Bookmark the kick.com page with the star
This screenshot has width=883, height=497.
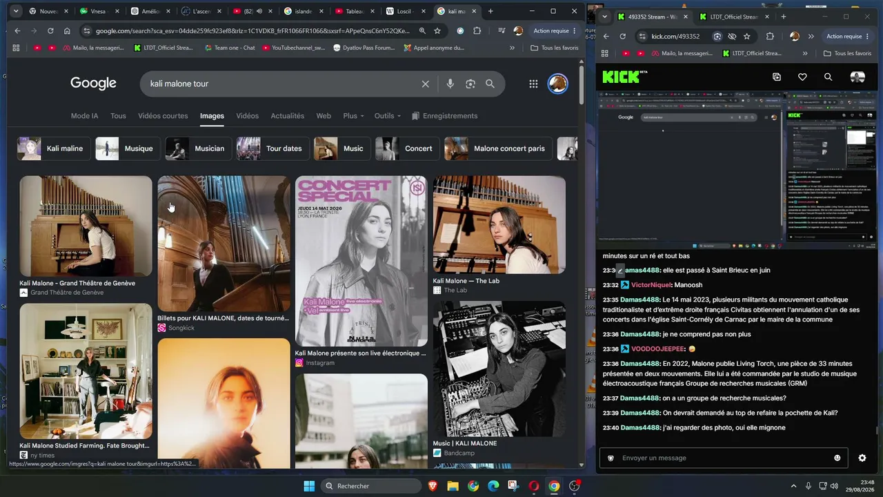[x=747, y=36]
